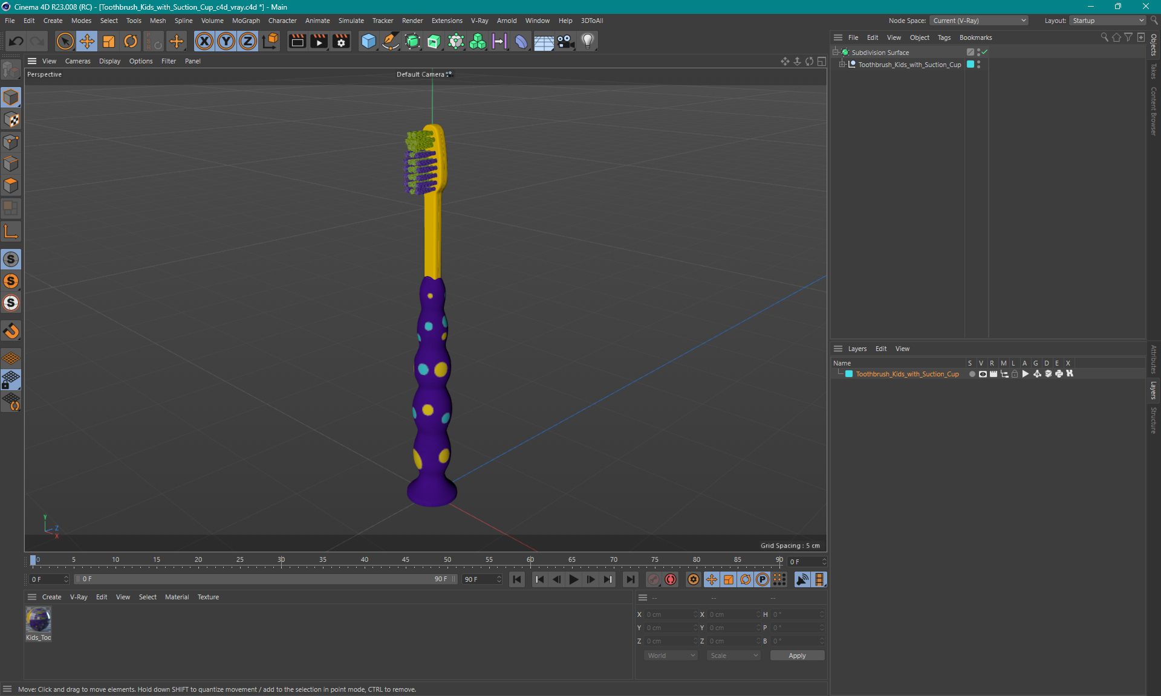Open the Node Space dropdown

point(979,21)
